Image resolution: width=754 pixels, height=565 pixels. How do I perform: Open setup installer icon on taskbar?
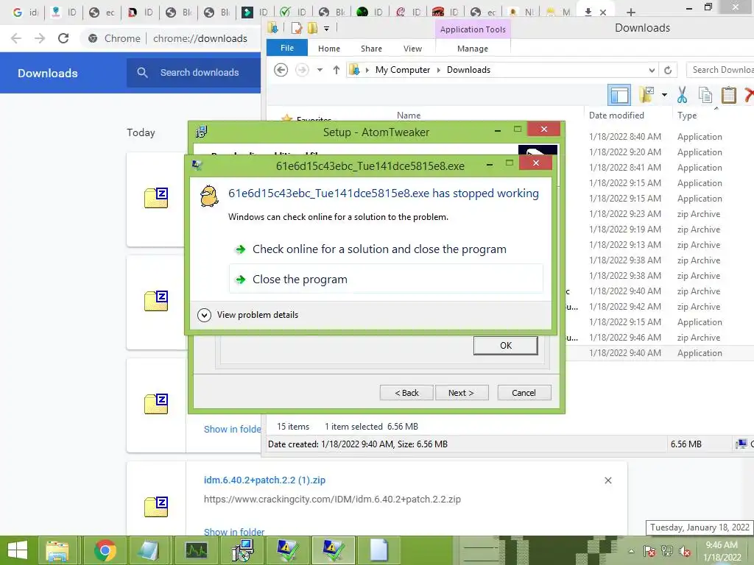(242, 550)
